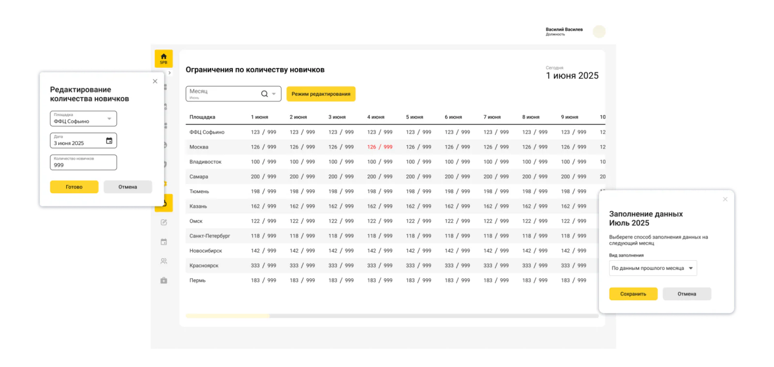
Task: Click the 9 июня column header
Action: (x=569, y=117)
